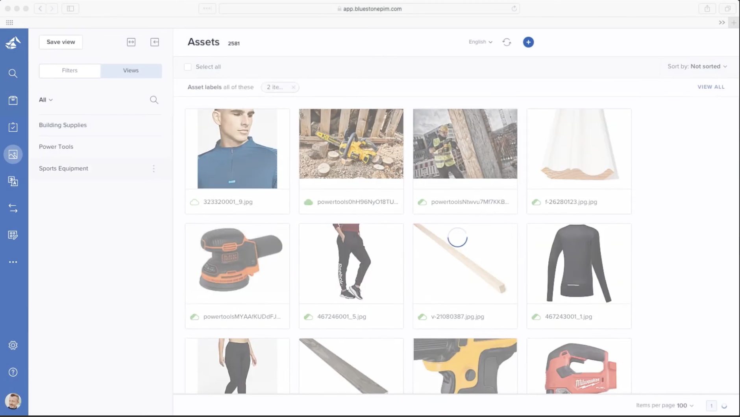This screenshot has width=740, height=417.
Task: Switch to the Filters tab
Action: tap(70, 71)
